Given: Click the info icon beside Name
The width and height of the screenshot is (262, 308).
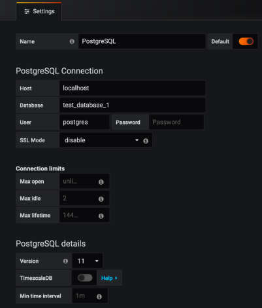Looking at the screenshot, I should click(x=72, y=41).
